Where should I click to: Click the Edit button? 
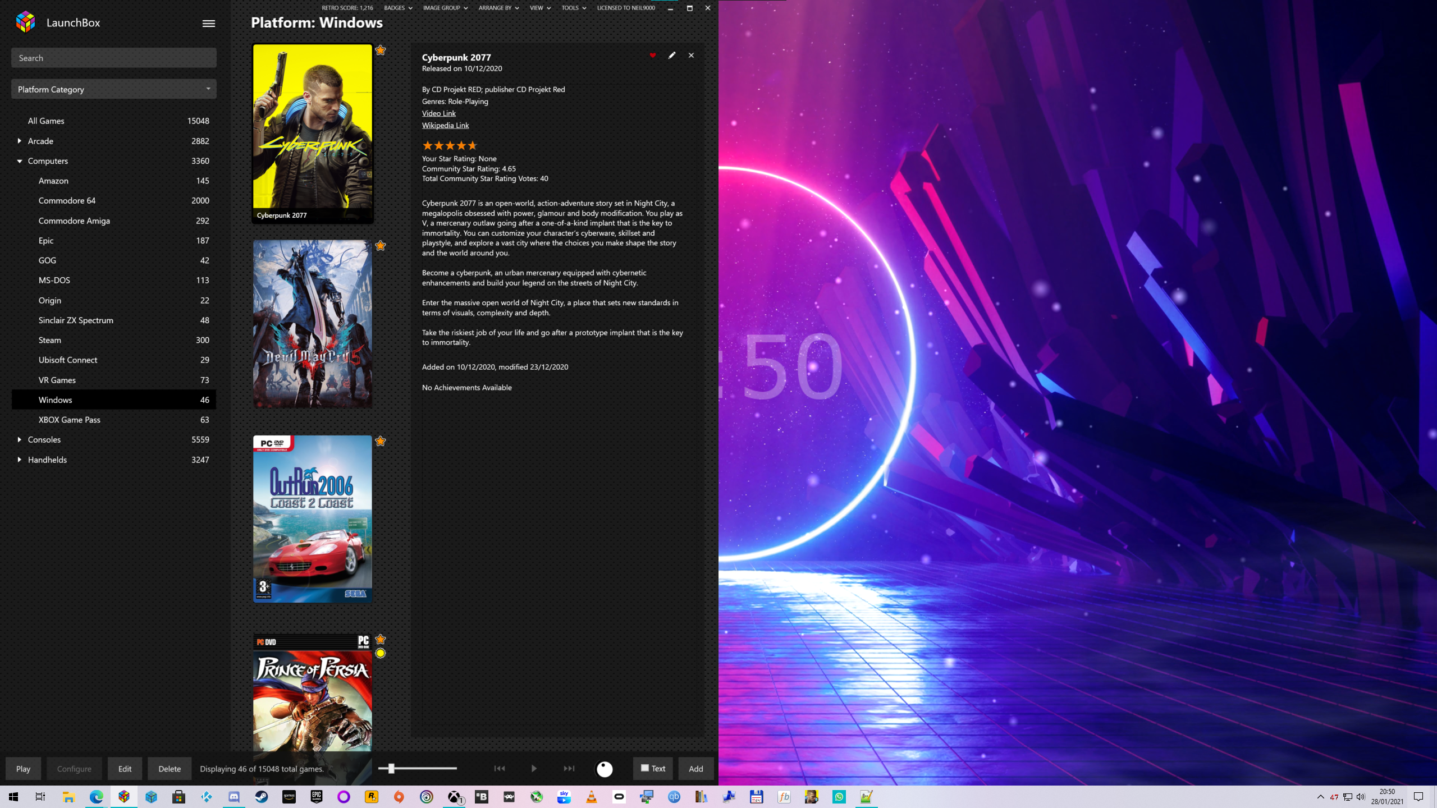[125, 769]
